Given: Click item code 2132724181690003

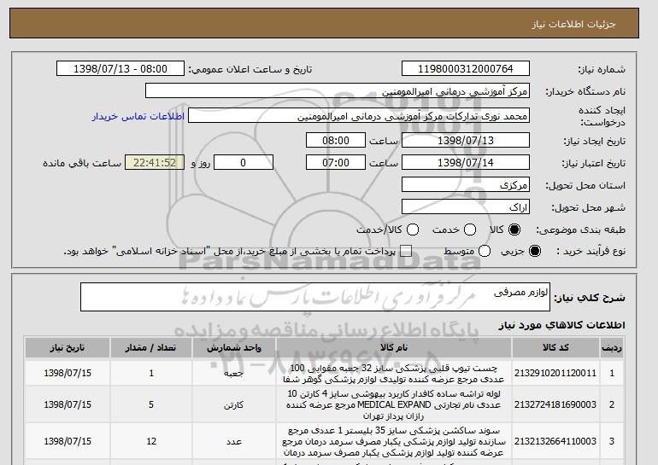Looking at the screenshot, I should click(555, 404).
